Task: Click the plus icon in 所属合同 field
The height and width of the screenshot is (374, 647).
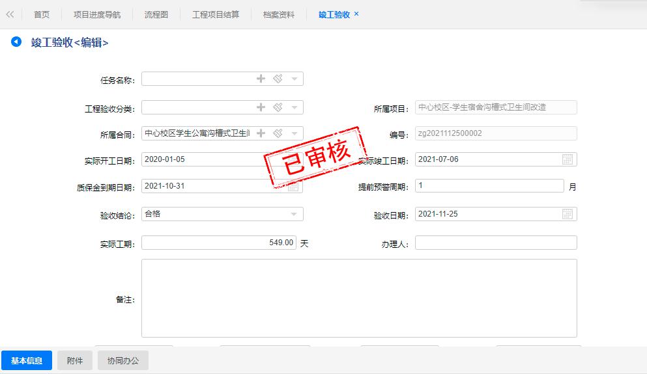Action: coord(261,133)
